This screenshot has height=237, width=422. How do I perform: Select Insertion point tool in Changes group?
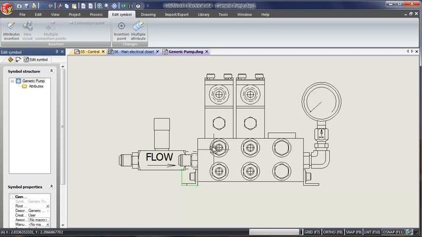(x=121, y=31)
